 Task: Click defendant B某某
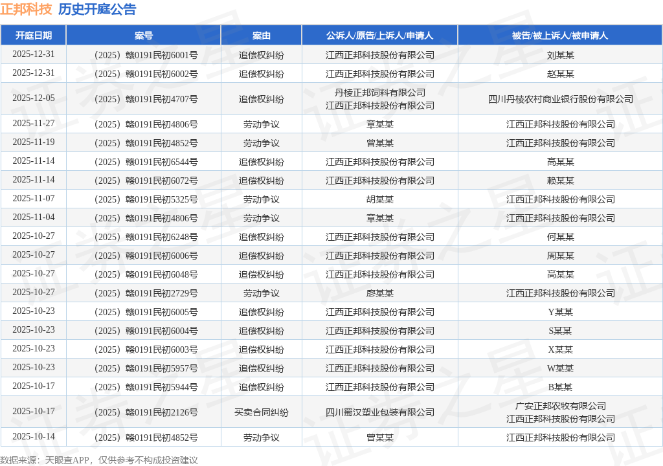click(x=560, y=387)
